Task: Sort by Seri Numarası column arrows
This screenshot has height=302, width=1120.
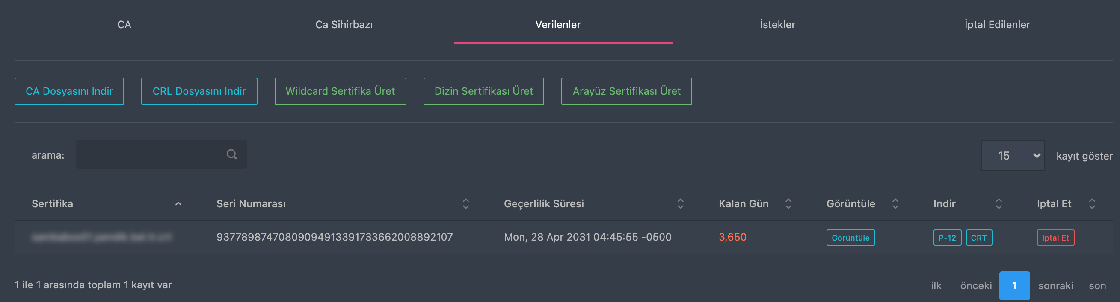Action: tap(465, 203)
